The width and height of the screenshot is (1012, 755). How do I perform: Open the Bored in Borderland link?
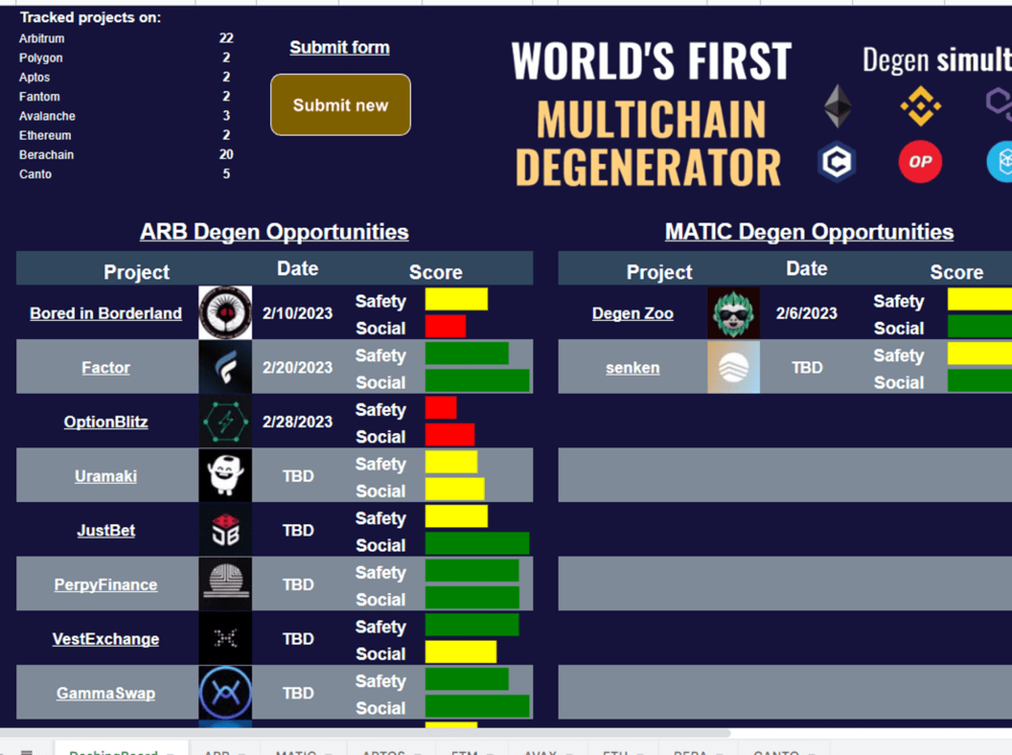point(106,313)
